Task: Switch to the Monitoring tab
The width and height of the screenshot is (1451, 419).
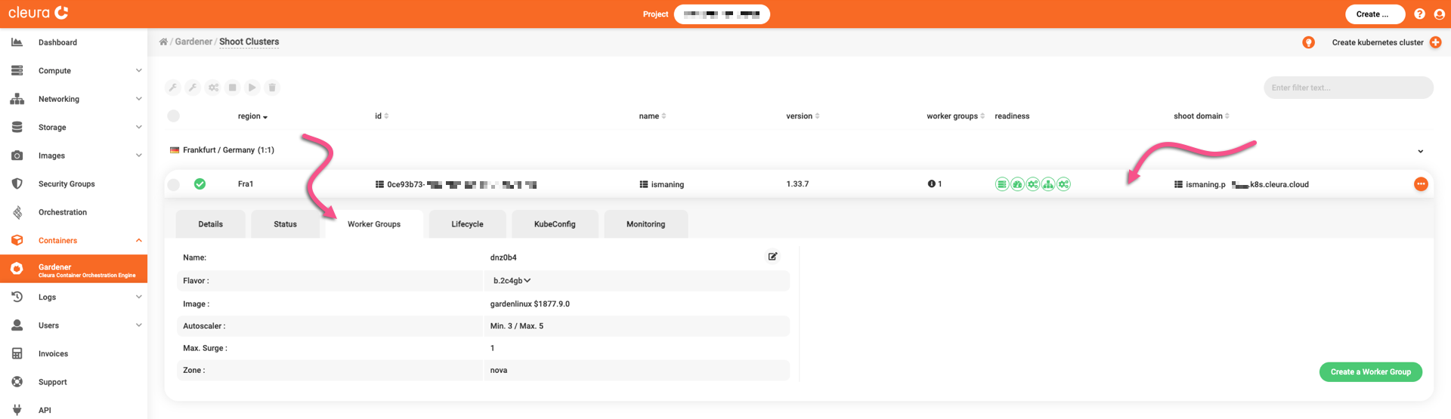Action: point(646,224)
